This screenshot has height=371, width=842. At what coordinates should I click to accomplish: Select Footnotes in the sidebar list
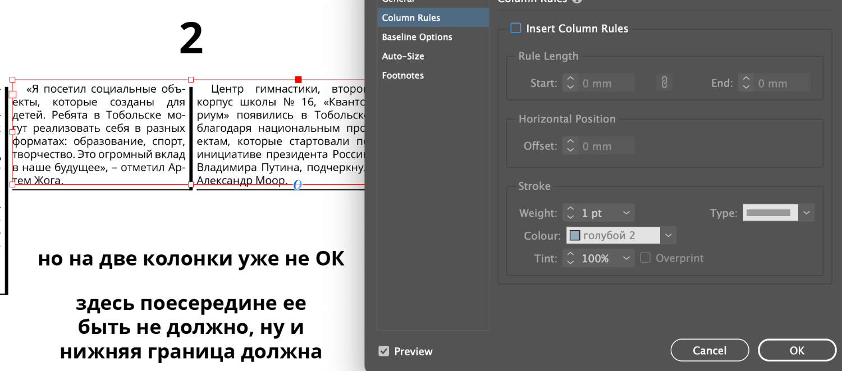402,75
